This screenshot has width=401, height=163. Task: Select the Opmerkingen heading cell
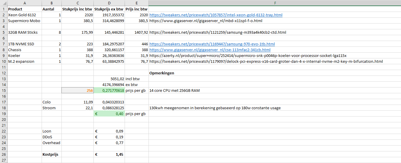[162, 73]
